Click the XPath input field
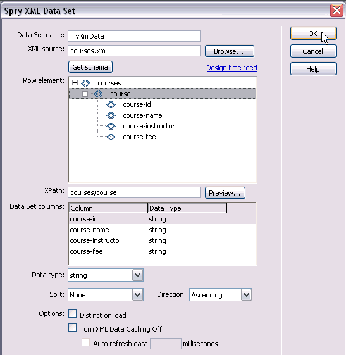 pyautogui.click(x=134, y=192)
